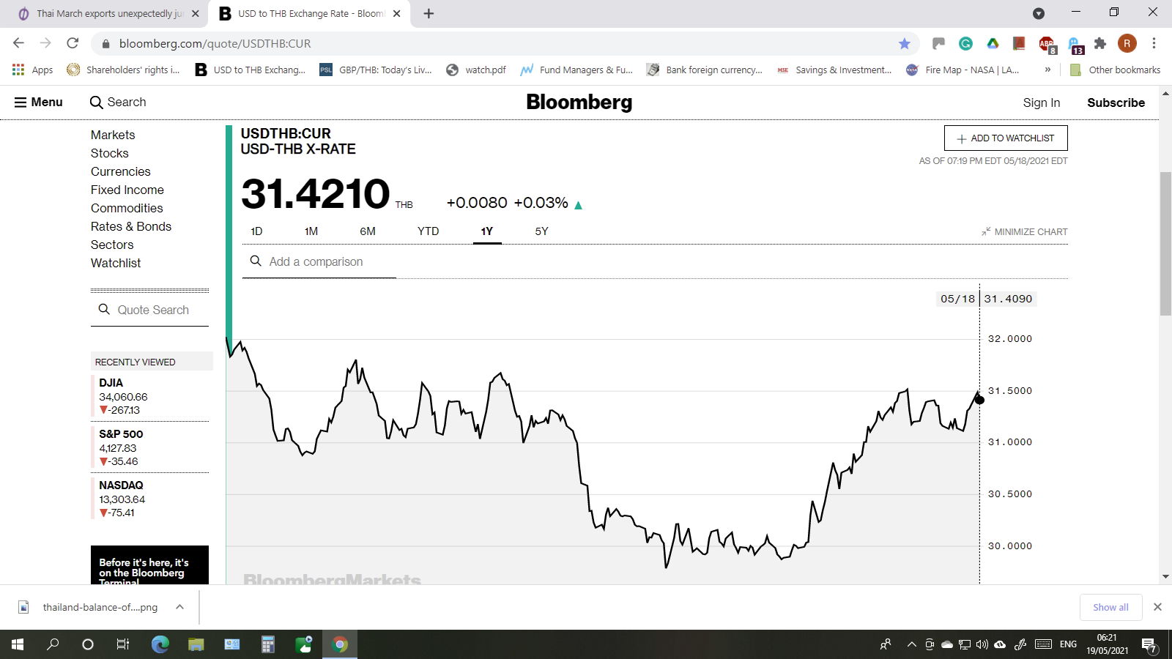Screen dimensions: 1172x659
Task: Open the Grammarly extension icon
Action: [965, 44]
